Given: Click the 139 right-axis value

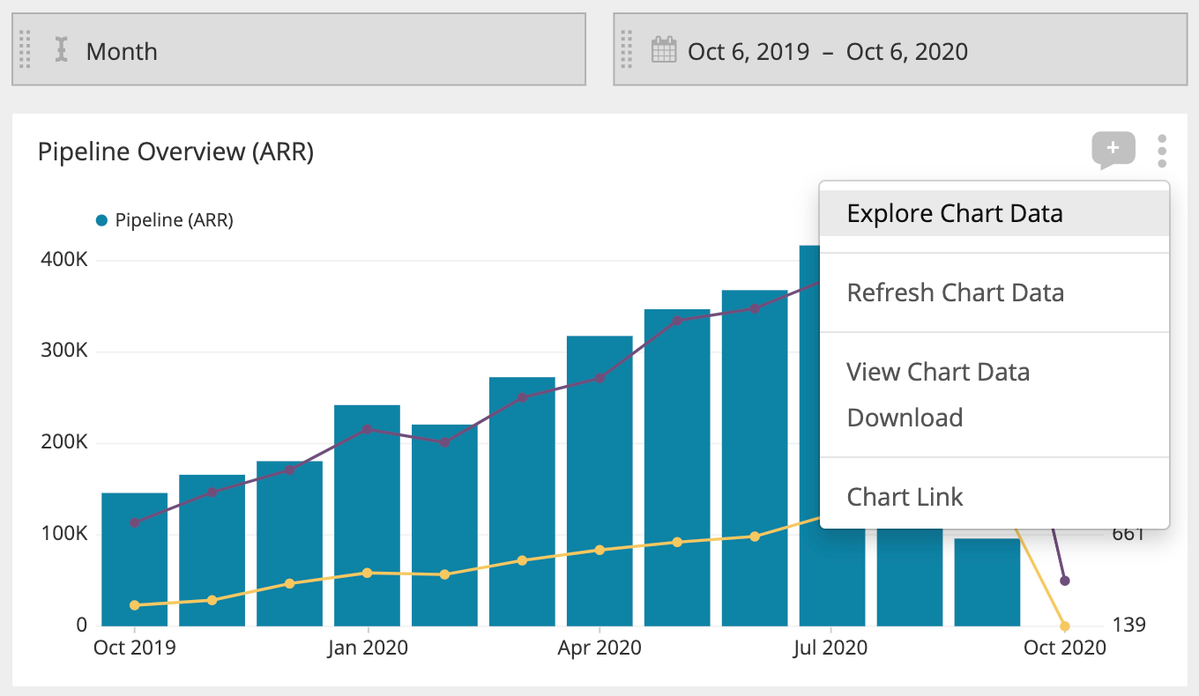Looking at the screenshot, I should pos(1128,626).
